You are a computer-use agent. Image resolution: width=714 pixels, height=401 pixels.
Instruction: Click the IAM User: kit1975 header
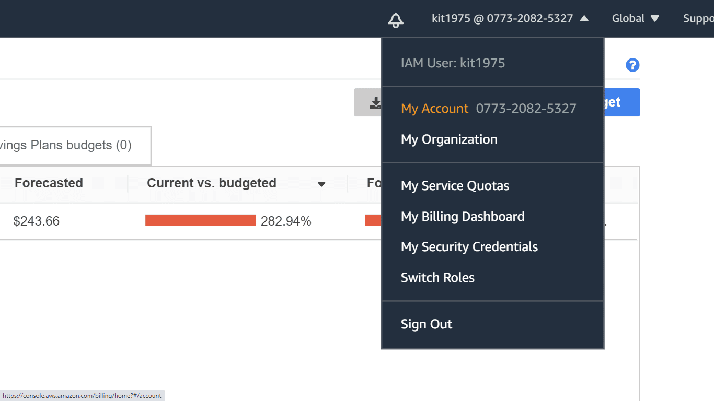453,63
